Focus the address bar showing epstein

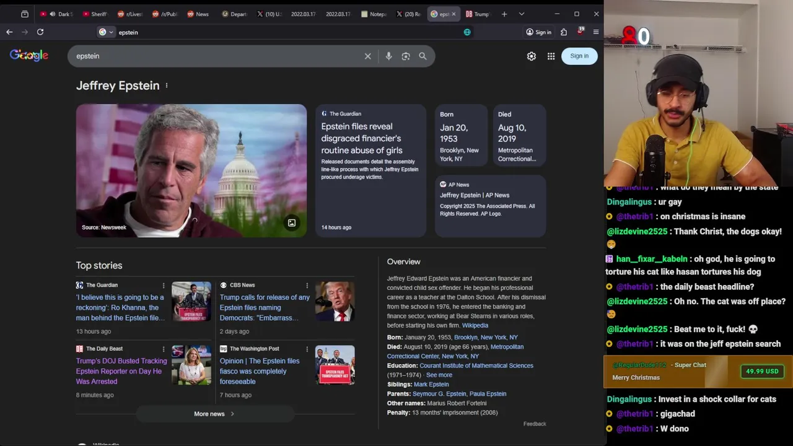click(285, 32)
